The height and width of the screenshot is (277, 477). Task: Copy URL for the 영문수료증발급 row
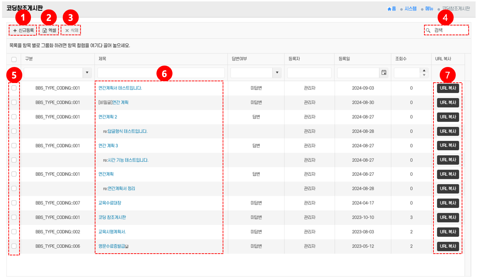pyautogui.click(x=448, y=246)
